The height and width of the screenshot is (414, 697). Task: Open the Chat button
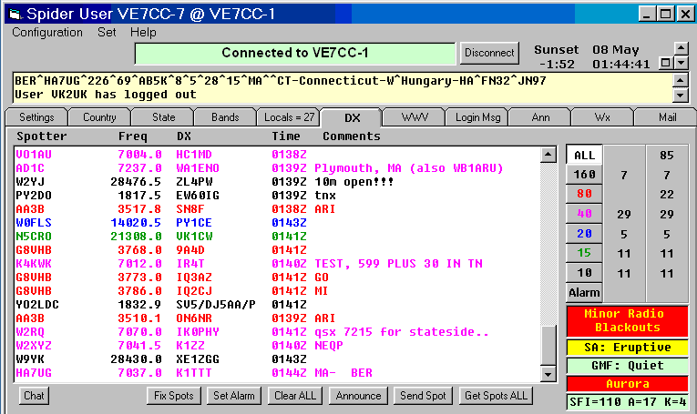35,396
